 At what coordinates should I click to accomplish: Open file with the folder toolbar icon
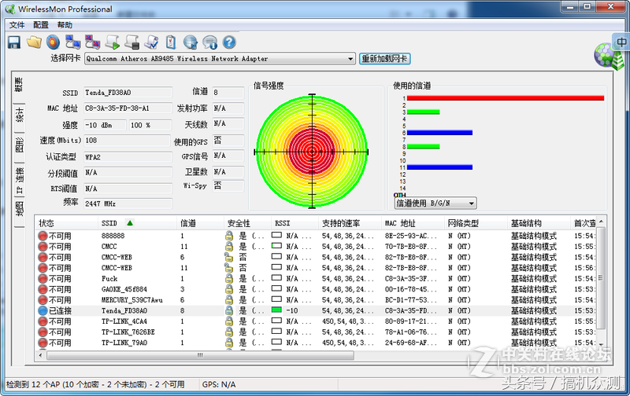34,42
